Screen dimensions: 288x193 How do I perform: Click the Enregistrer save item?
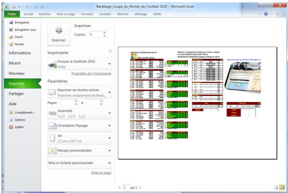click(19, 23)
